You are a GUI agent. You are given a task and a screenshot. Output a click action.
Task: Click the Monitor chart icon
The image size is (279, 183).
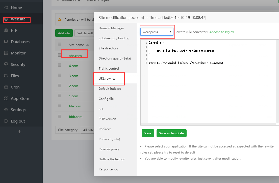(6, 53)
